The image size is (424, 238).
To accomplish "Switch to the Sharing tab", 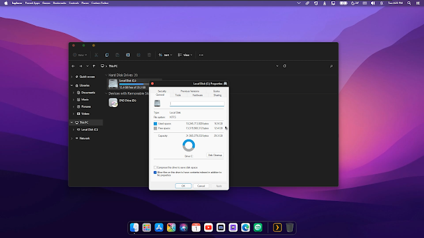I will (x=217, y=95).
